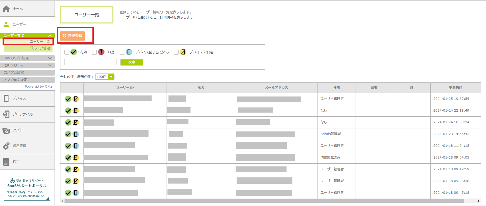Enable the 有効 (active) filter checkbox
This screenshot has width=486, height=206.
tap(67, 52)
